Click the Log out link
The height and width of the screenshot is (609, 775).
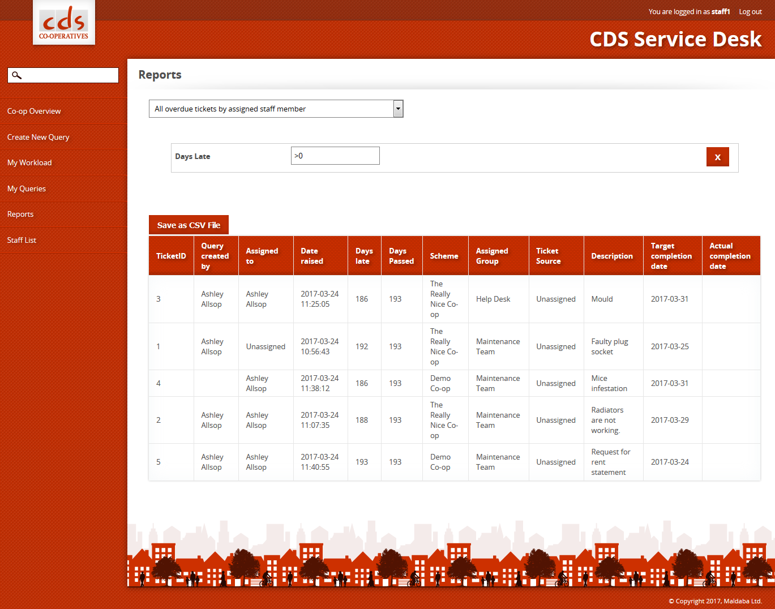click(x=750, y=12)
